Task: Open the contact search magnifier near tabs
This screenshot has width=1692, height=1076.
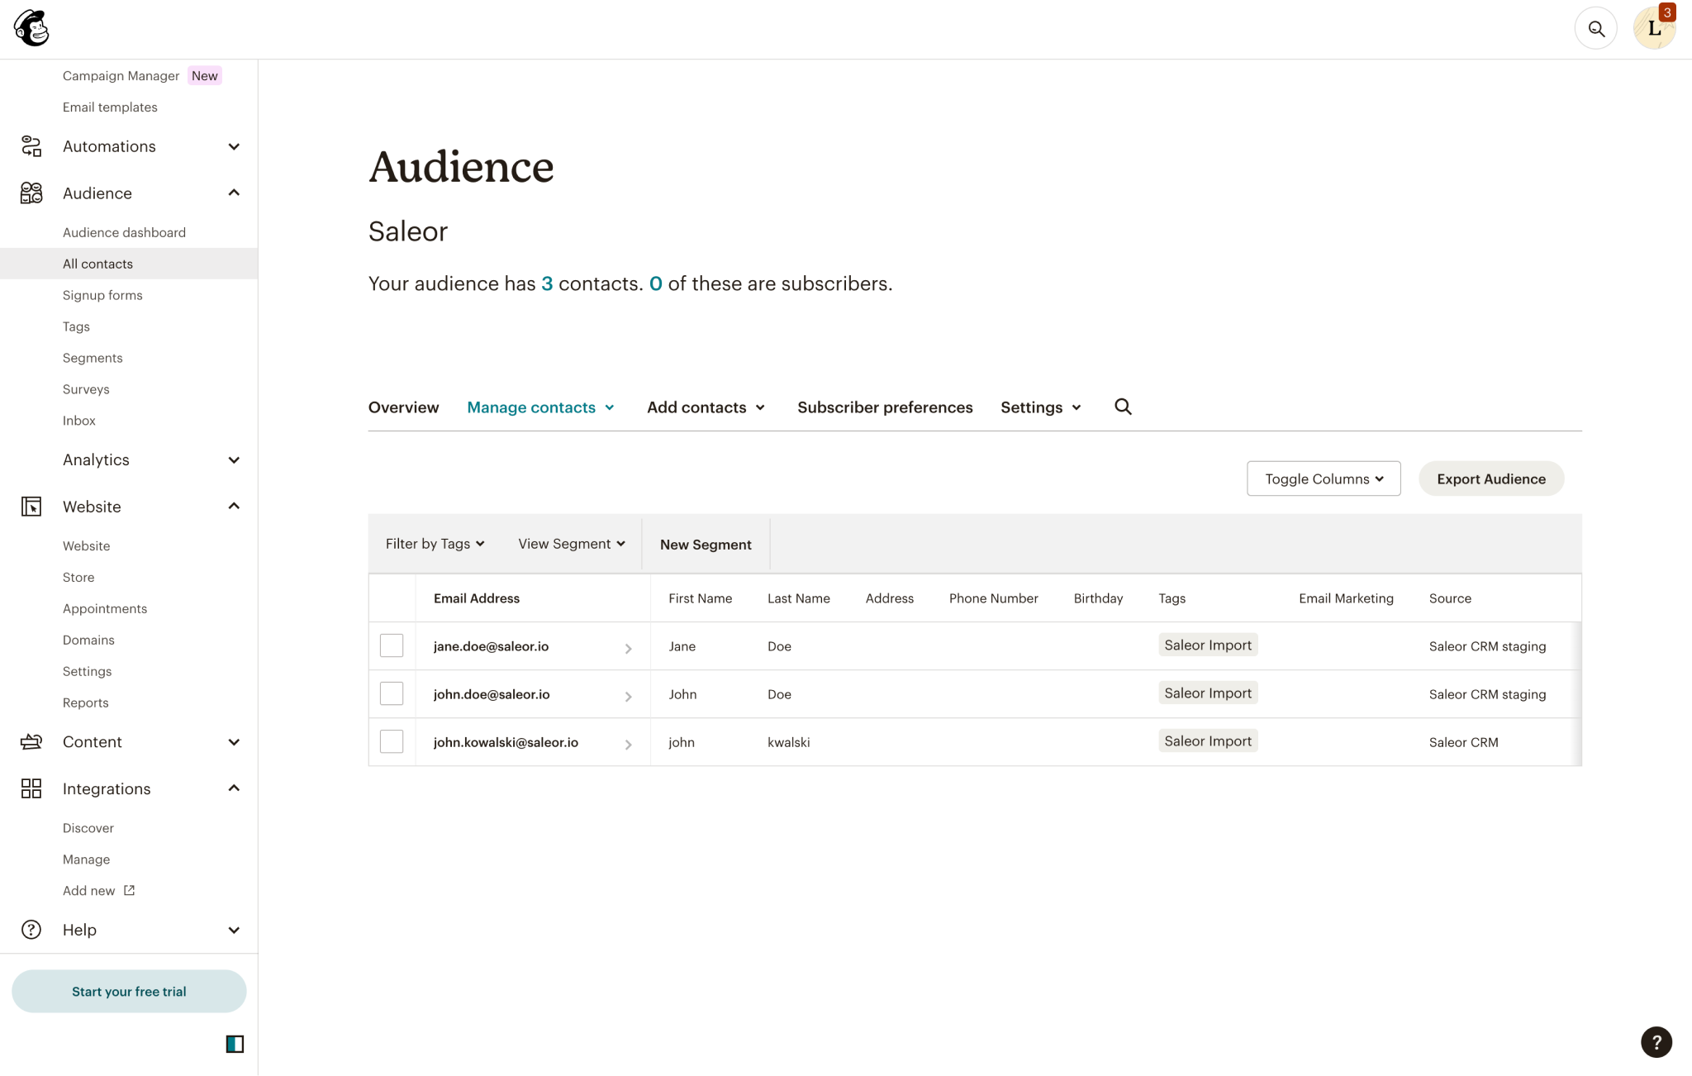Action: click(x=1123, y=407)
